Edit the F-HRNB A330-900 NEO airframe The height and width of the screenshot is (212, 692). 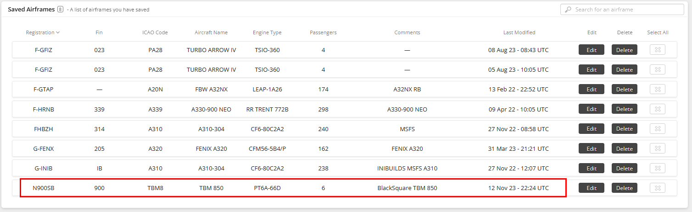click(x=592, y=109)
